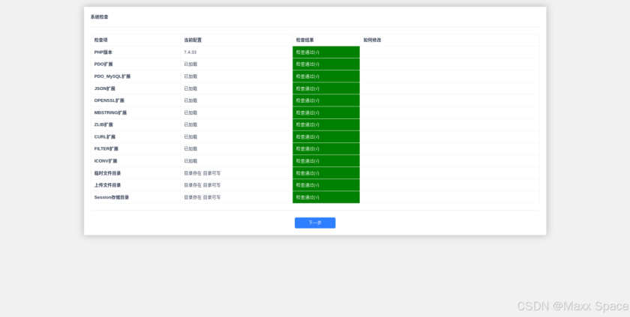Click 已加载 in the CURL扩展 row

coord(190,137)
